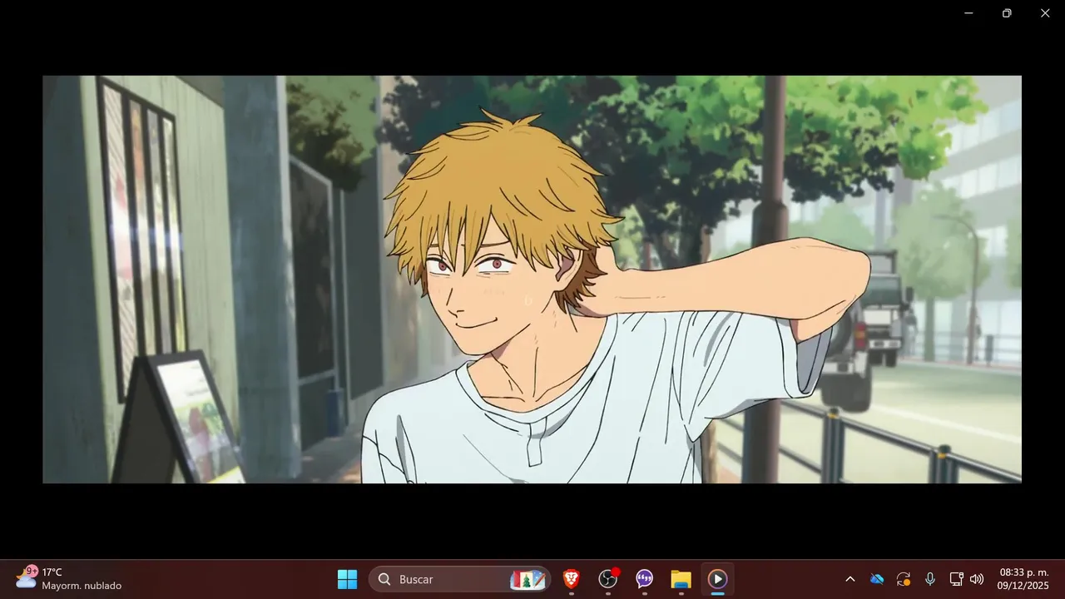This screenshot has height=599, width=1065.
Task: Open the Windows Start menu
Action: pyautogui.click(x=347, y=579)
